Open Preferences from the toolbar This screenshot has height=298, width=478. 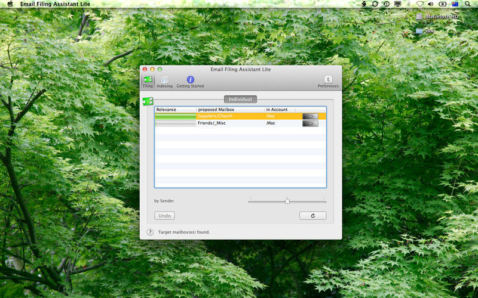coord(328,82)
